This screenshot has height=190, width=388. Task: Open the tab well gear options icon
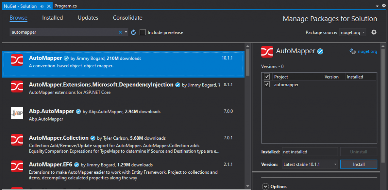coord(384,6)
